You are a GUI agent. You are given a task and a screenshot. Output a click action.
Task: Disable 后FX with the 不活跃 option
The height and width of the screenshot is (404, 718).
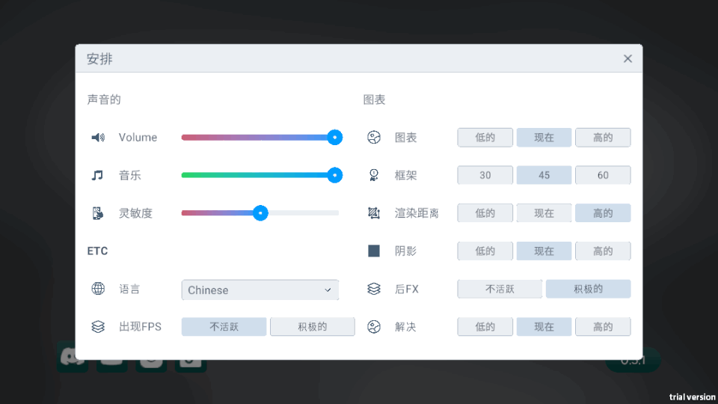click(x=500, y=289)
